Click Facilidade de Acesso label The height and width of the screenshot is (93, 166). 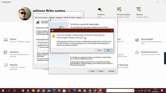(x=149, y=52)
